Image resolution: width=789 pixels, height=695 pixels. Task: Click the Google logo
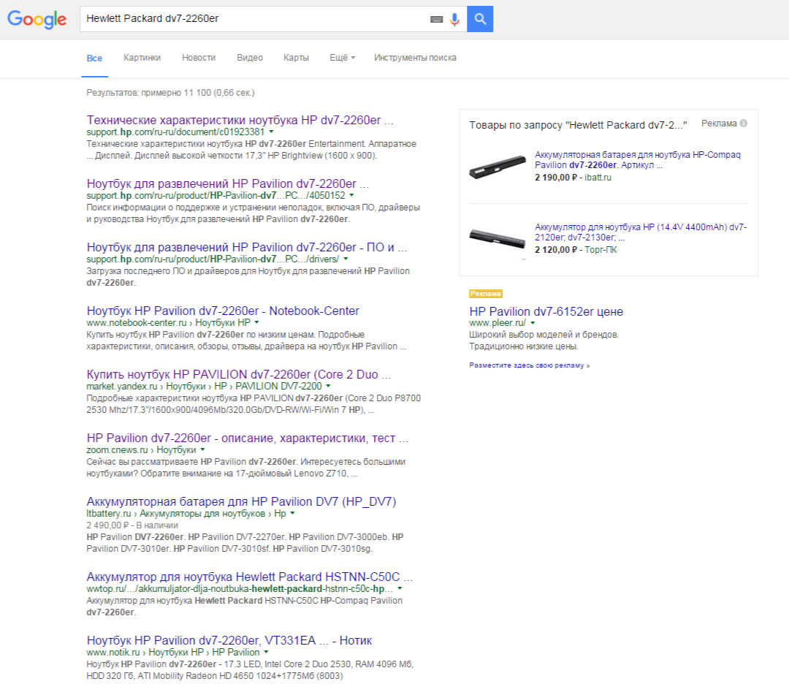click(37, 20)
